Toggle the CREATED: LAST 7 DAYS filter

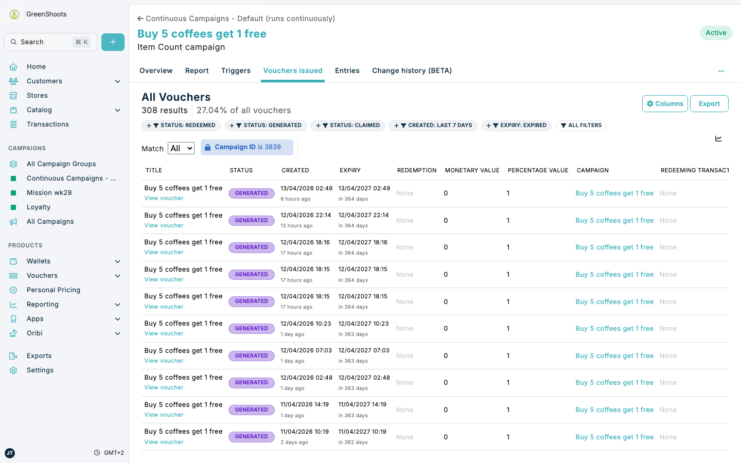pos(433,125)
